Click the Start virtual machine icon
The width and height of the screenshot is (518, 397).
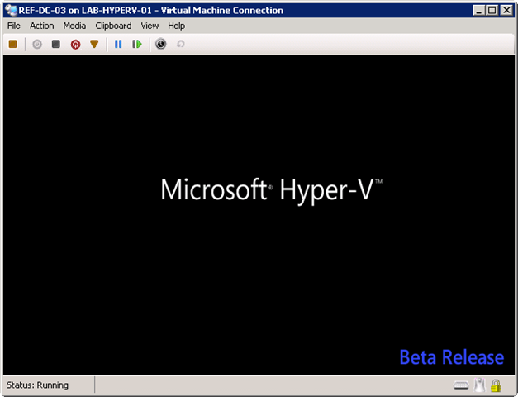[x=37, y=44]
